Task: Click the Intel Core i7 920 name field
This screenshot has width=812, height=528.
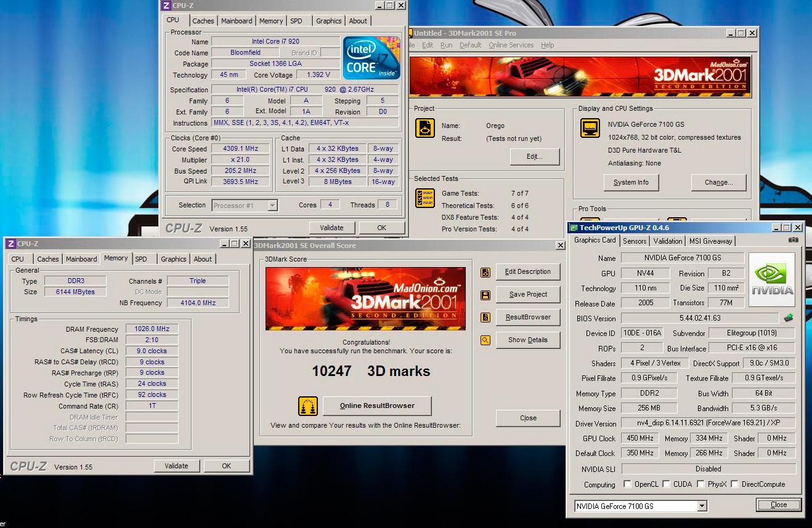Action: (275, 42)
